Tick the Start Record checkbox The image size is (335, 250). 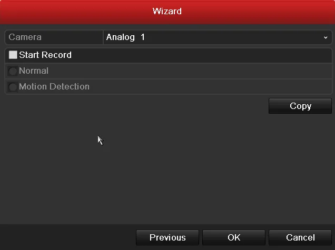tap(13, 55)
